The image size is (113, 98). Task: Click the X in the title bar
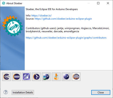click(108, 3)
